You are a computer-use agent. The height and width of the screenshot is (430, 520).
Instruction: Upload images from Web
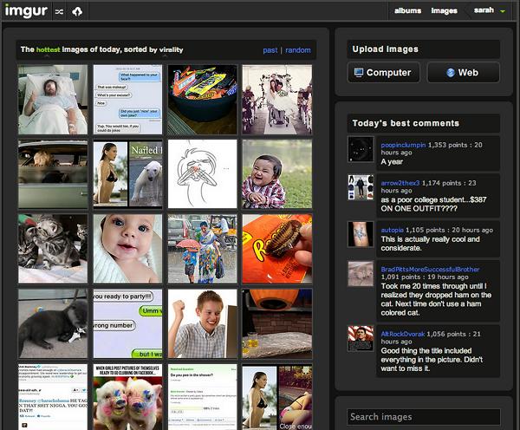463,73
